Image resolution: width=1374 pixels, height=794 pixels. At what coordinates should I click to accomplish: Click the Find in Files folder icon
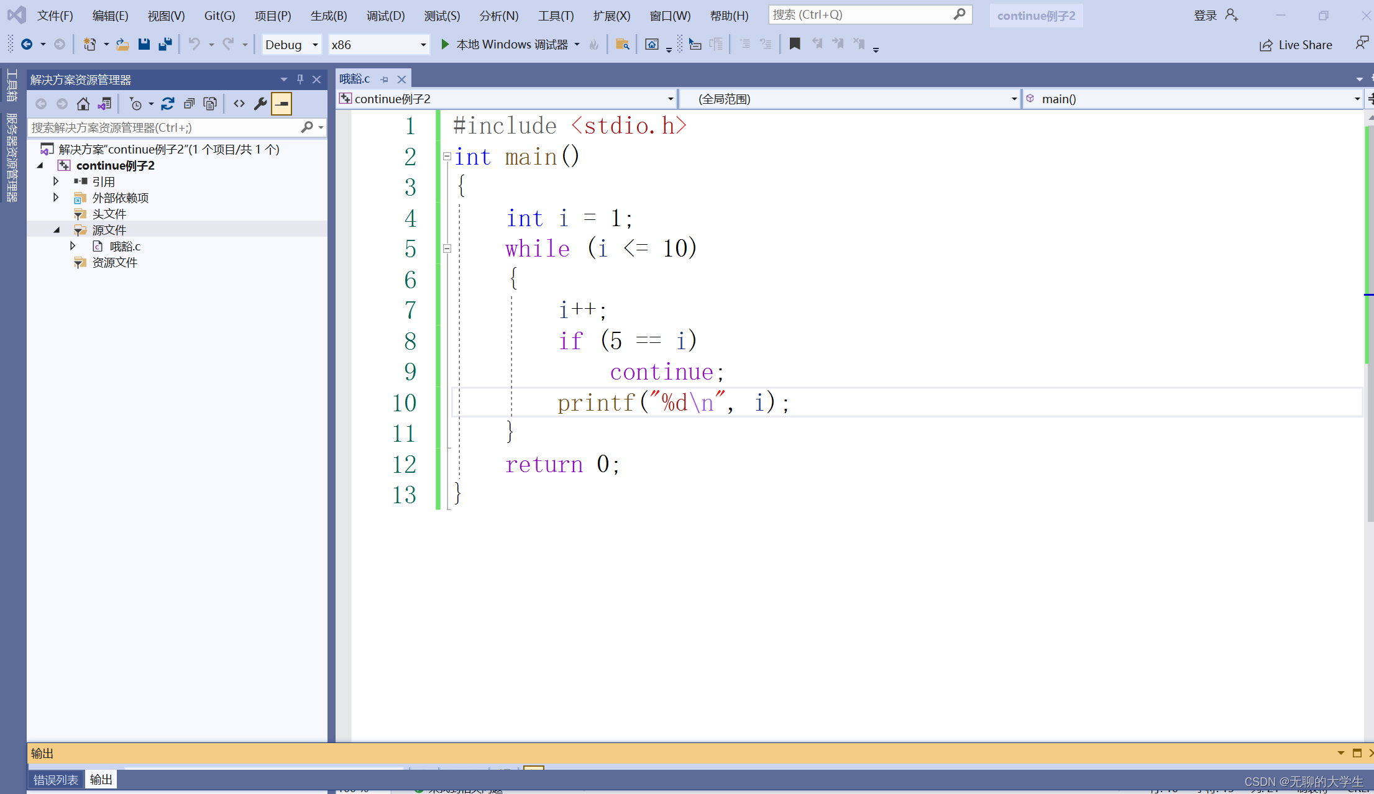point(622,44)
